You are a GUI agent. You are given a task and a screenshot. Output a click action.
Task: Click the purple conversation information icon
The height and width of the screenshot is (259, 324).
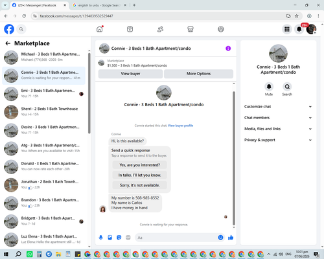click(x=228, y=49)
